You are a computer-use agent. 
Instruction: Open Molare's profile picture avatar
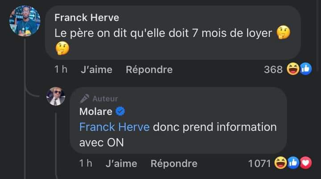[x=56, y=96]
